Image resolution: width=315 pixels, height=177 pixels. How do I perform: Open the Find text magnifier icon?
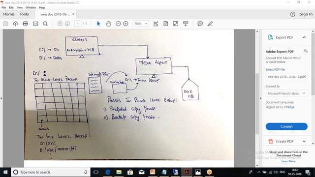[x=45, y=24]
